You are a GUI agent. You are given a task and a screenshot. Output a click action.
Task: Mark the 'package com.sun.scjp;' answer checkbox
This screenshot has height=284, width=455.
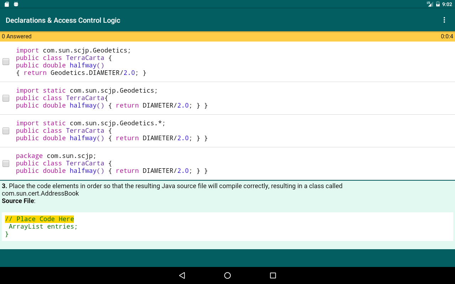point(6,164)
